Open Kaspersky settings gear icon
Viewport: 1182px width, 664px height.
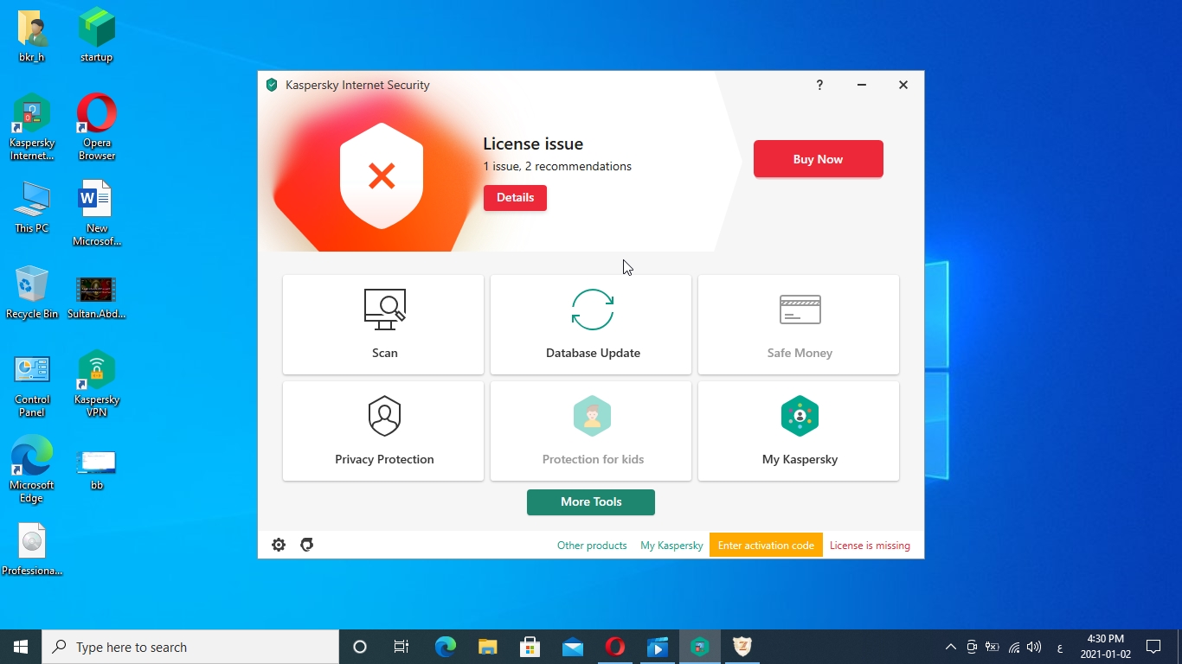[279, 545]
